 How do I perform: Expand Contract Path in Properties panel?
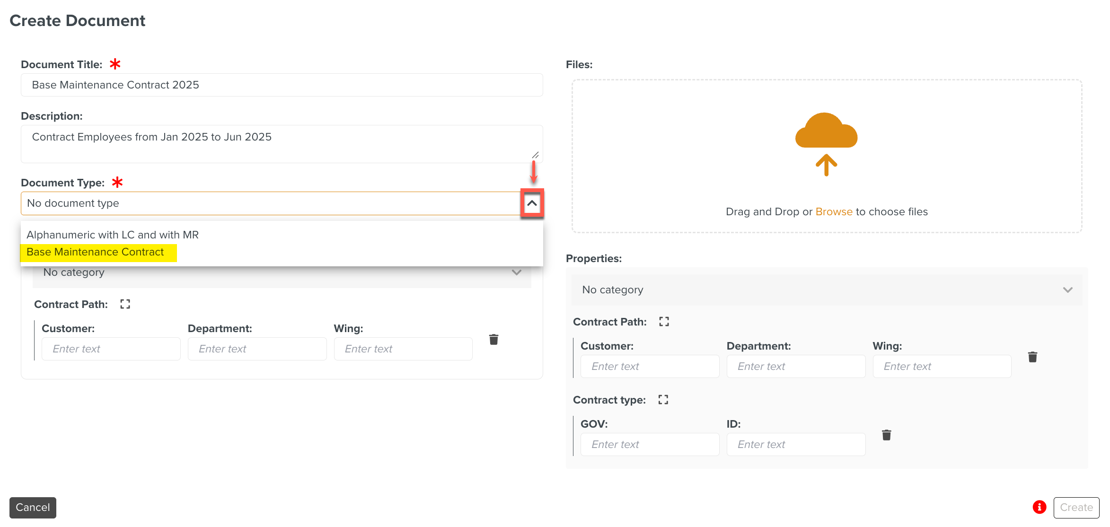(664, 322)
